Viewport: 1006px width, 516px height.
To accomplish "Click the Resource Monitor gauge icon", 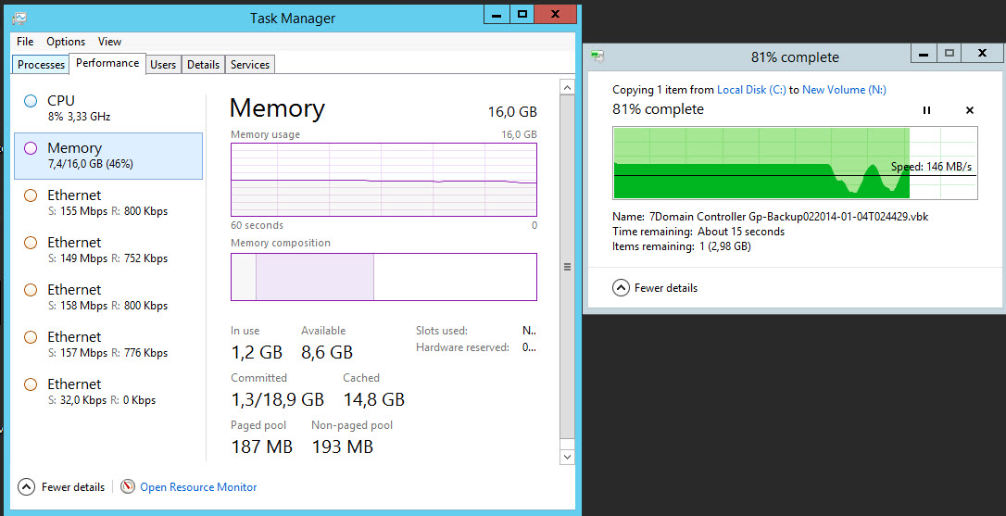I will (128, 487).
